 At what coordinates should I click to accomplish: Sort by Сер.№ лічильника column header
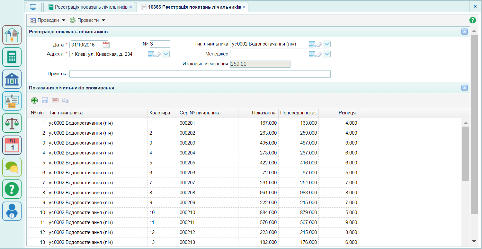(208, 113)
